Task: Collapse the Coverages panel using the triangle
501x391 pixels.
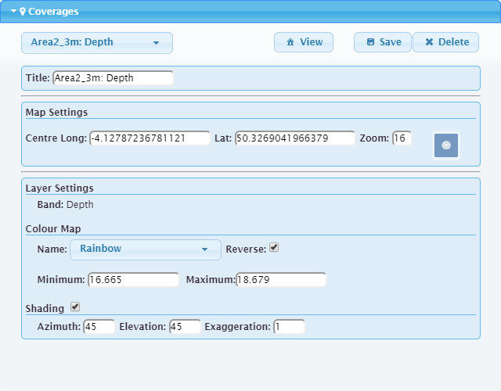Action: coord(13,12)
